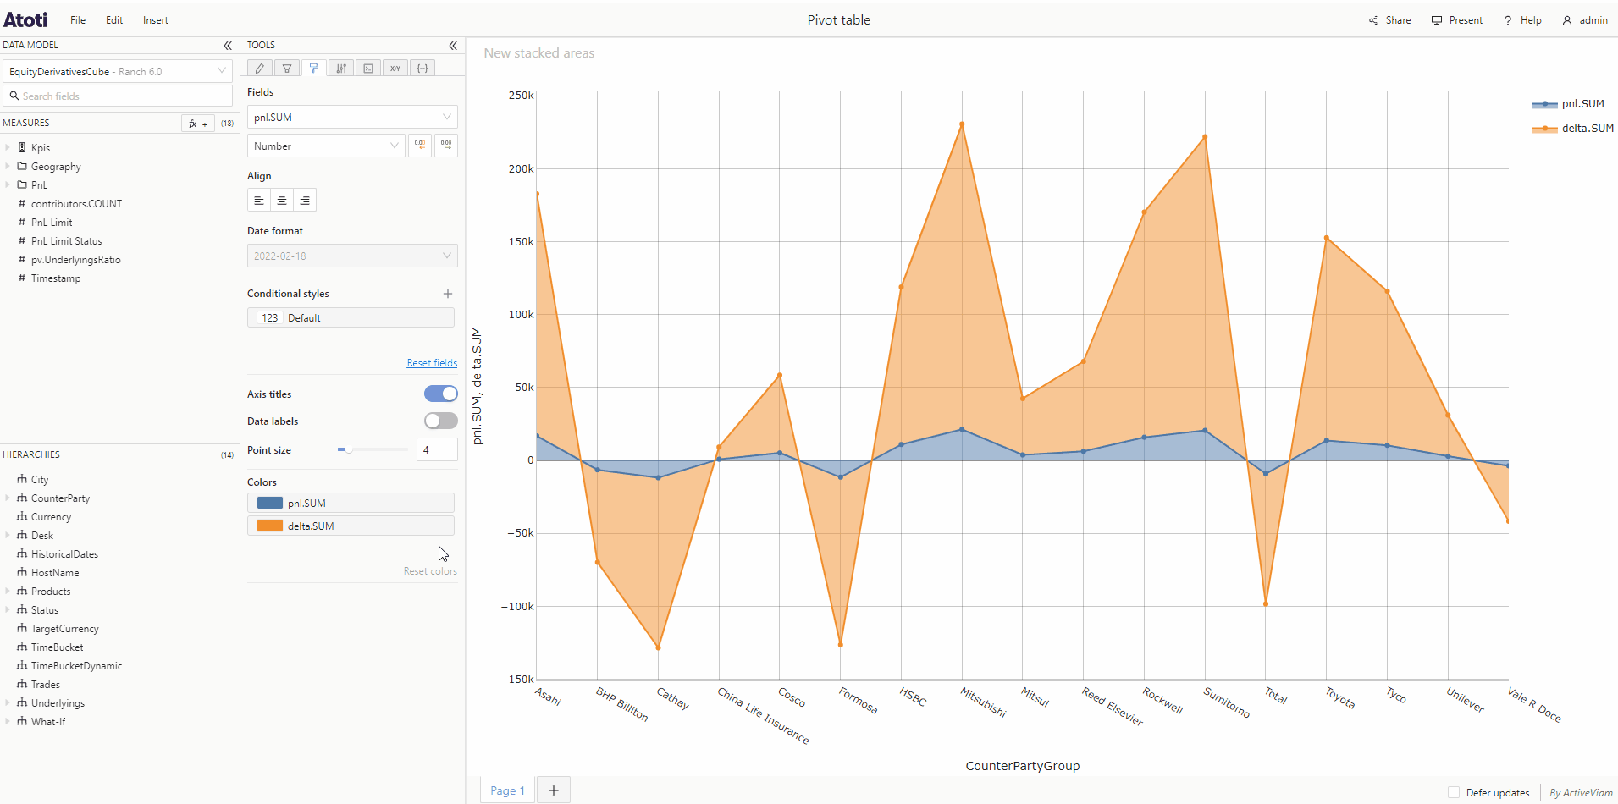Click the Reset fields link
The width and height of the screenshot is (1618, 804).
coord(432,363)
